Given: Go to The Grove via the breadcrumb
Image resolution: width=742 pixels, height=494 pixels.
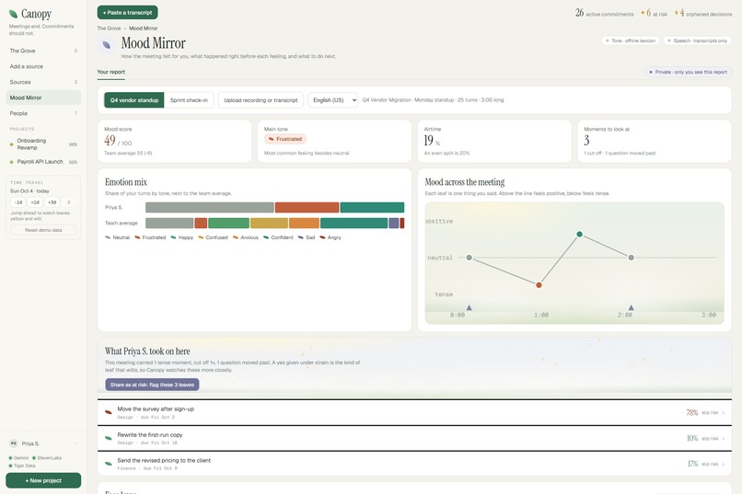Looking at the screenshot, I should point(109,29).
